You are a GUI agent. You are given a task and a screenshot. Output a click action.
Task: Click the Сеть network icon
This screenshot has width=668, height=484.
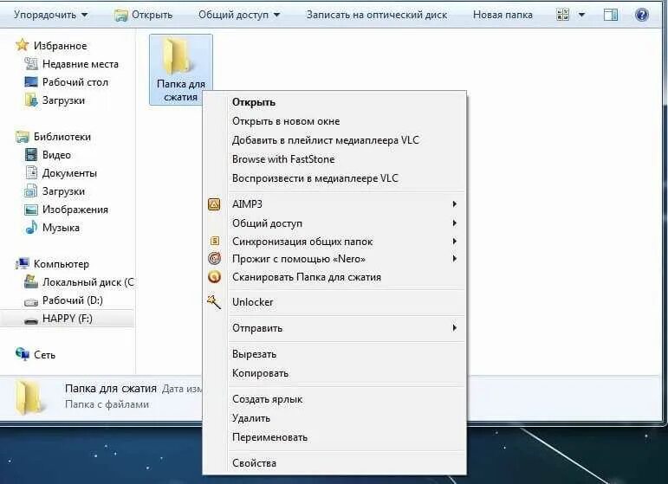point(23,353)
